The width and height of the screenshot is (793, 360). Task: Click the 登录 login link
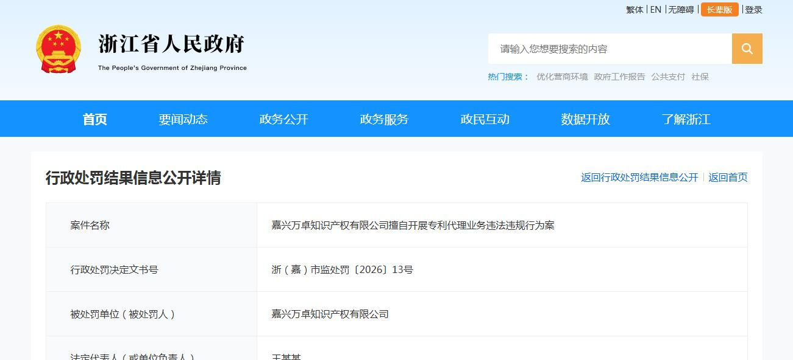pos(753,10)
